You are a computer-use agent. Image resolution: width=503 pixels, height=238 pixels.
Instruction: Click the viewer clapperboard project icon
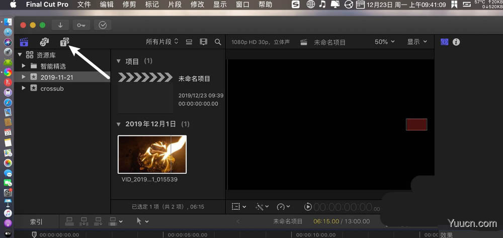point(304,42)
